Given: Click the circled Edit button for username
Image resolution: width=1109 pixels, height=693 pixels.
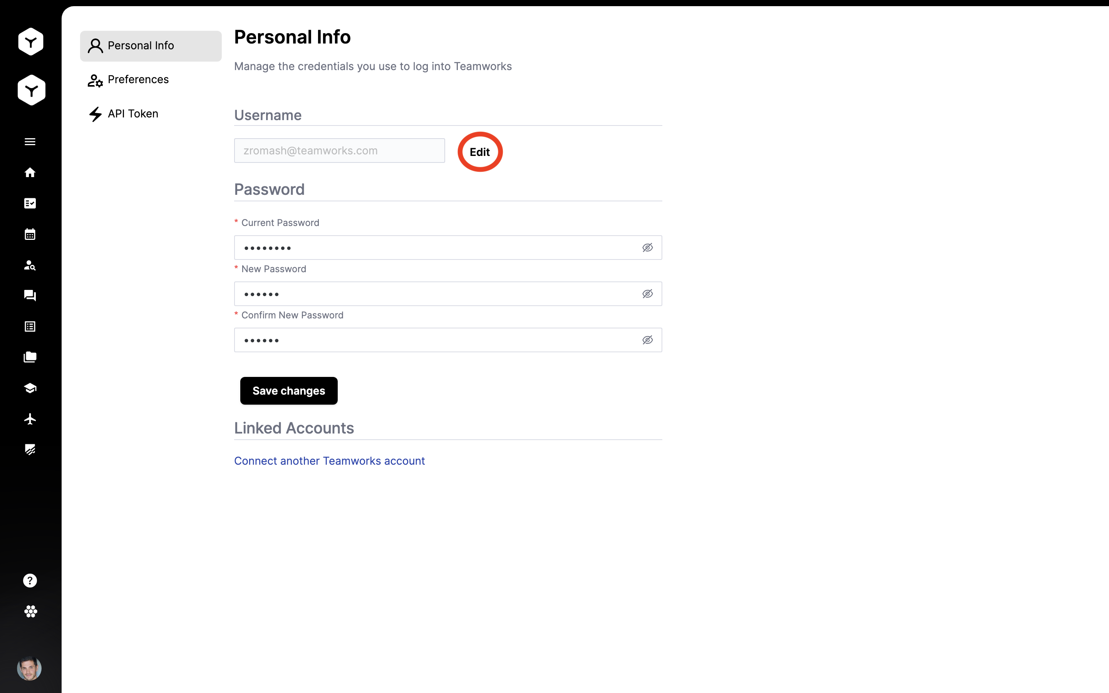Looking at the screenshot, I should point(479,151).
